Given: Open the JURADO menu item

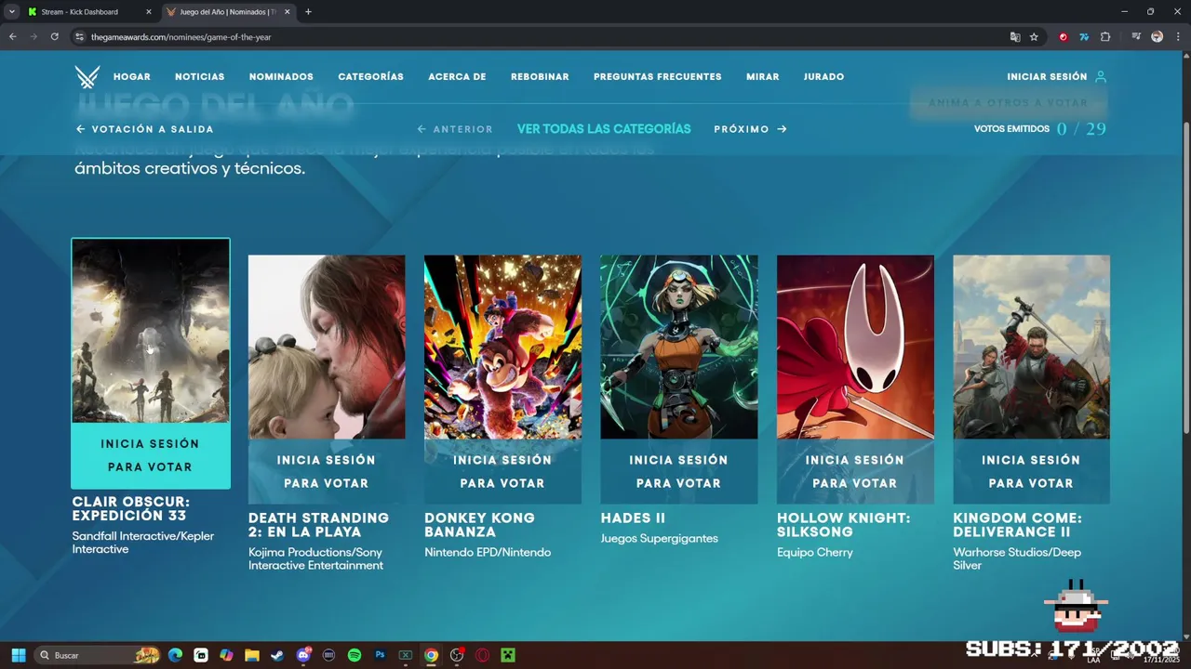Looking at the screenshot, I should click(x=823, y=77).
